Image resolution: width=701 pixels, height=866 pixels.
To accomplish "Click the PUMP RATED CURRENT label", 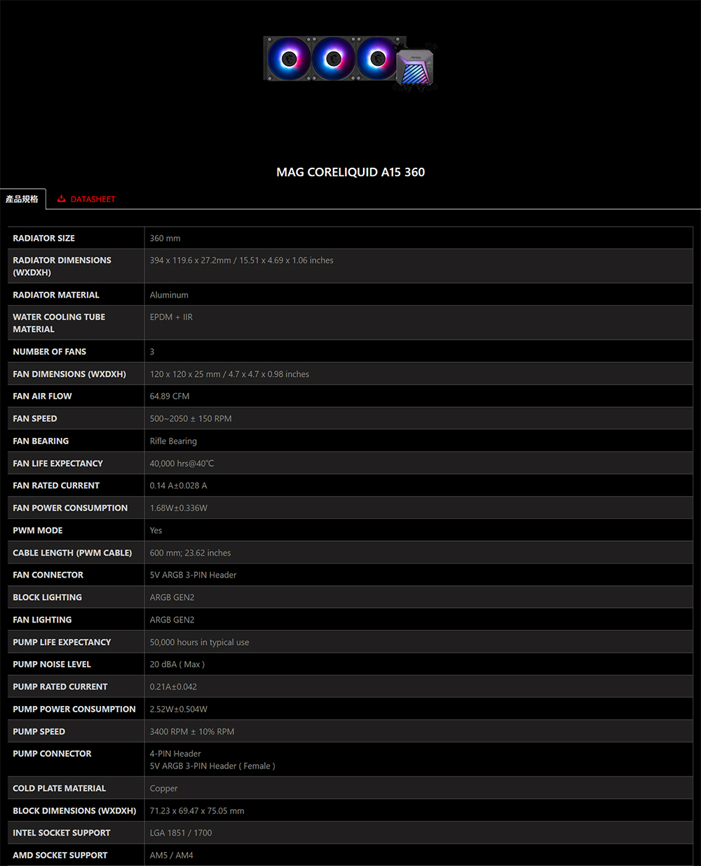I will point(60,686).
